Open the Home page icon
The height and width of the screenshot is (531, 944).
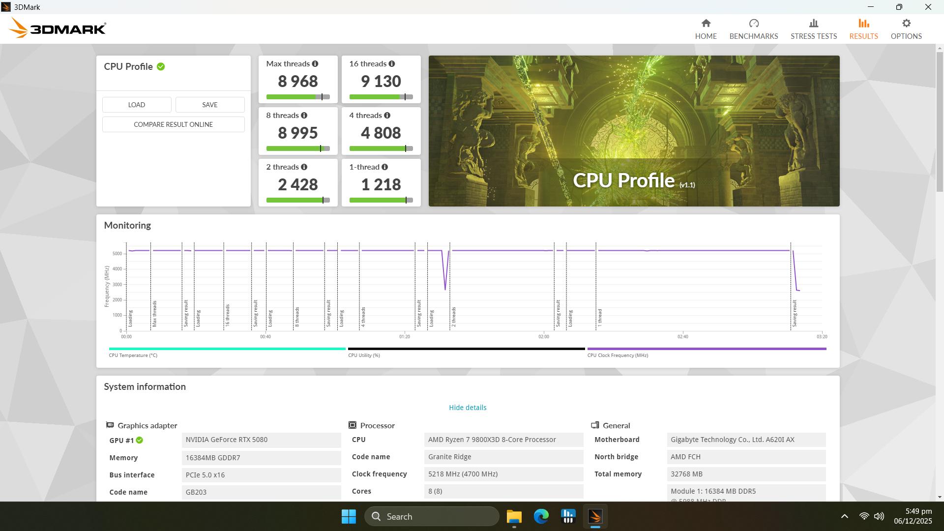(x=706, y=24)
